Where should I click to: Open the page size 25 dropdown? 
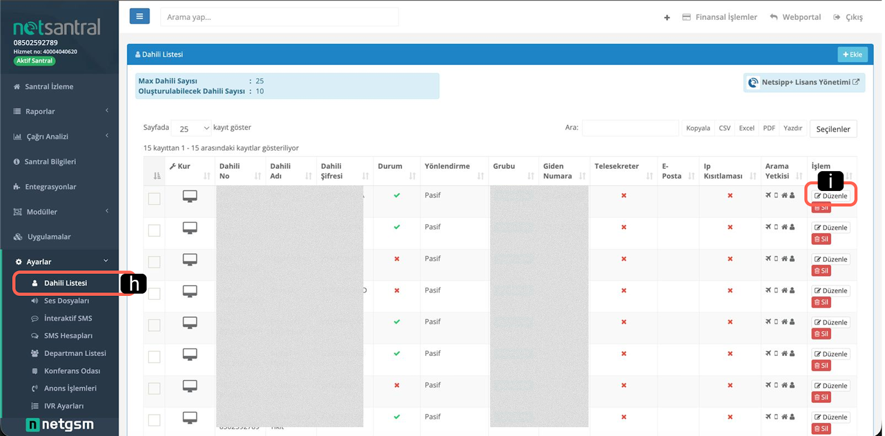coord(191,129)
